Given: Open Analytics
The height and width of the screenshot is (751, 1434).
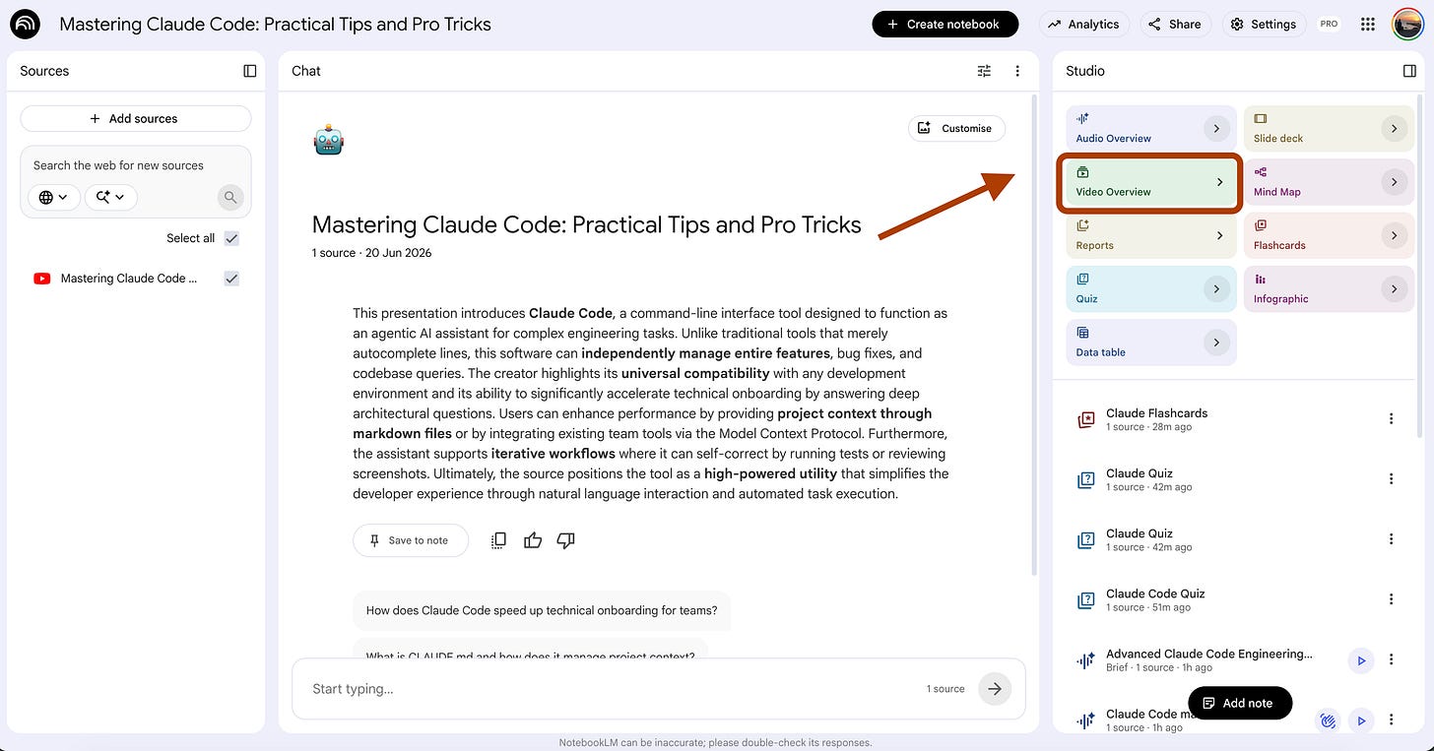Looking at the screenshot, I should coord(1083,25).
